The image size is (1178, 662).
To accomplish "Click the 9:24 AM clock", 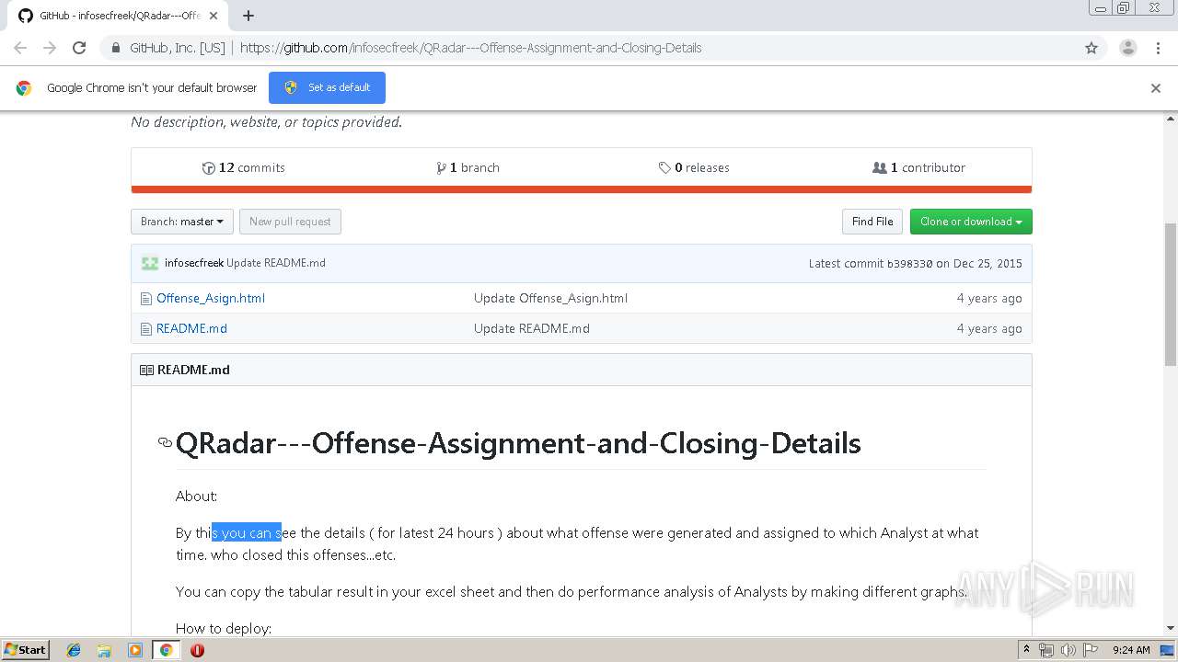I will click(x=1131, y=650).
